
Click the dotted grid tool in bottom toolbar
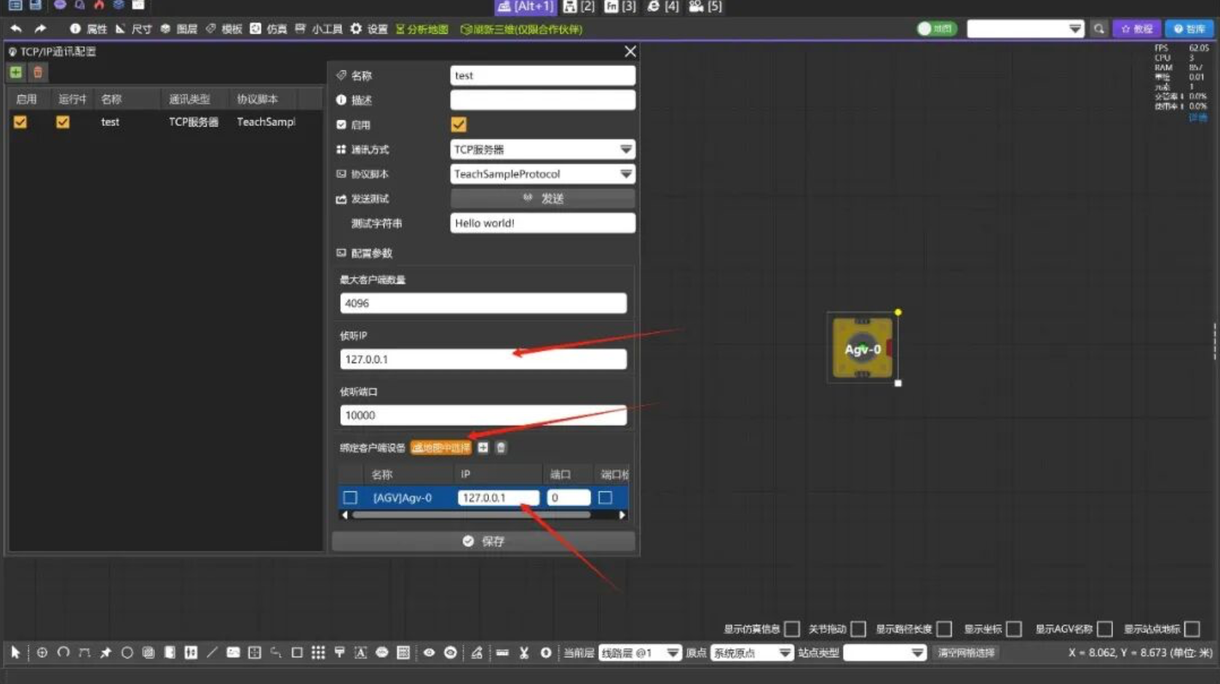318,653
